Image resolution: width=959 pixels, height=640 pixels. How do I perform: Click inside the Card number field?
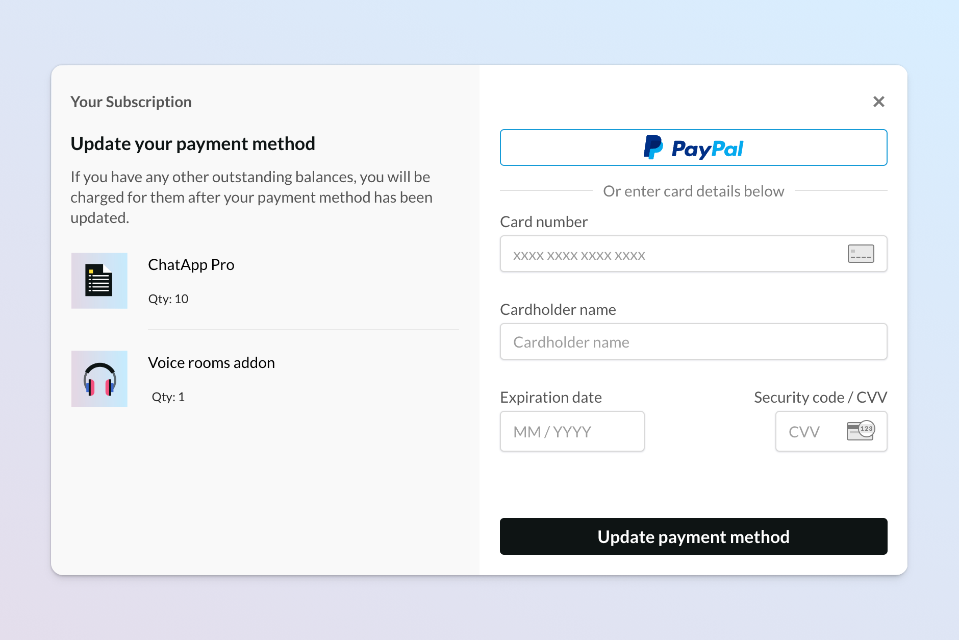tap(663, 254)
